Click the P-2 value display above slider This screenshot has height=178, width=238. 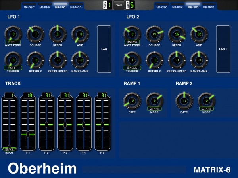(x=46, y=95)
